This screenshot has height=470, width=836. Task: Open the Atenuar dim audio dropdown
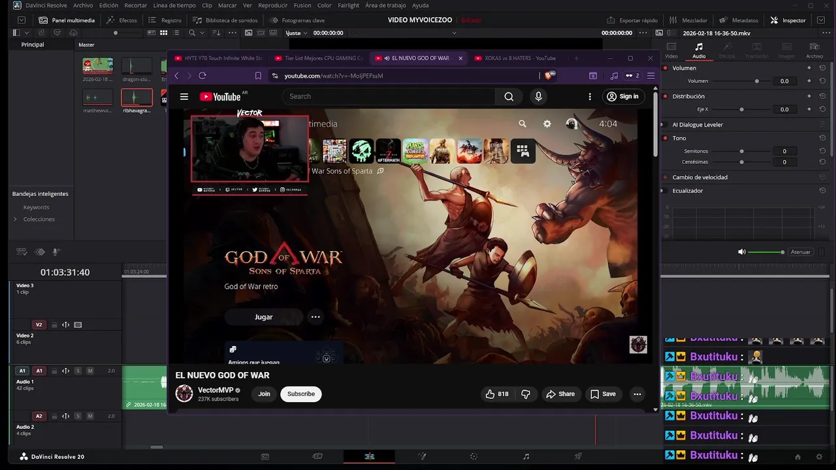tap(800, 252)
